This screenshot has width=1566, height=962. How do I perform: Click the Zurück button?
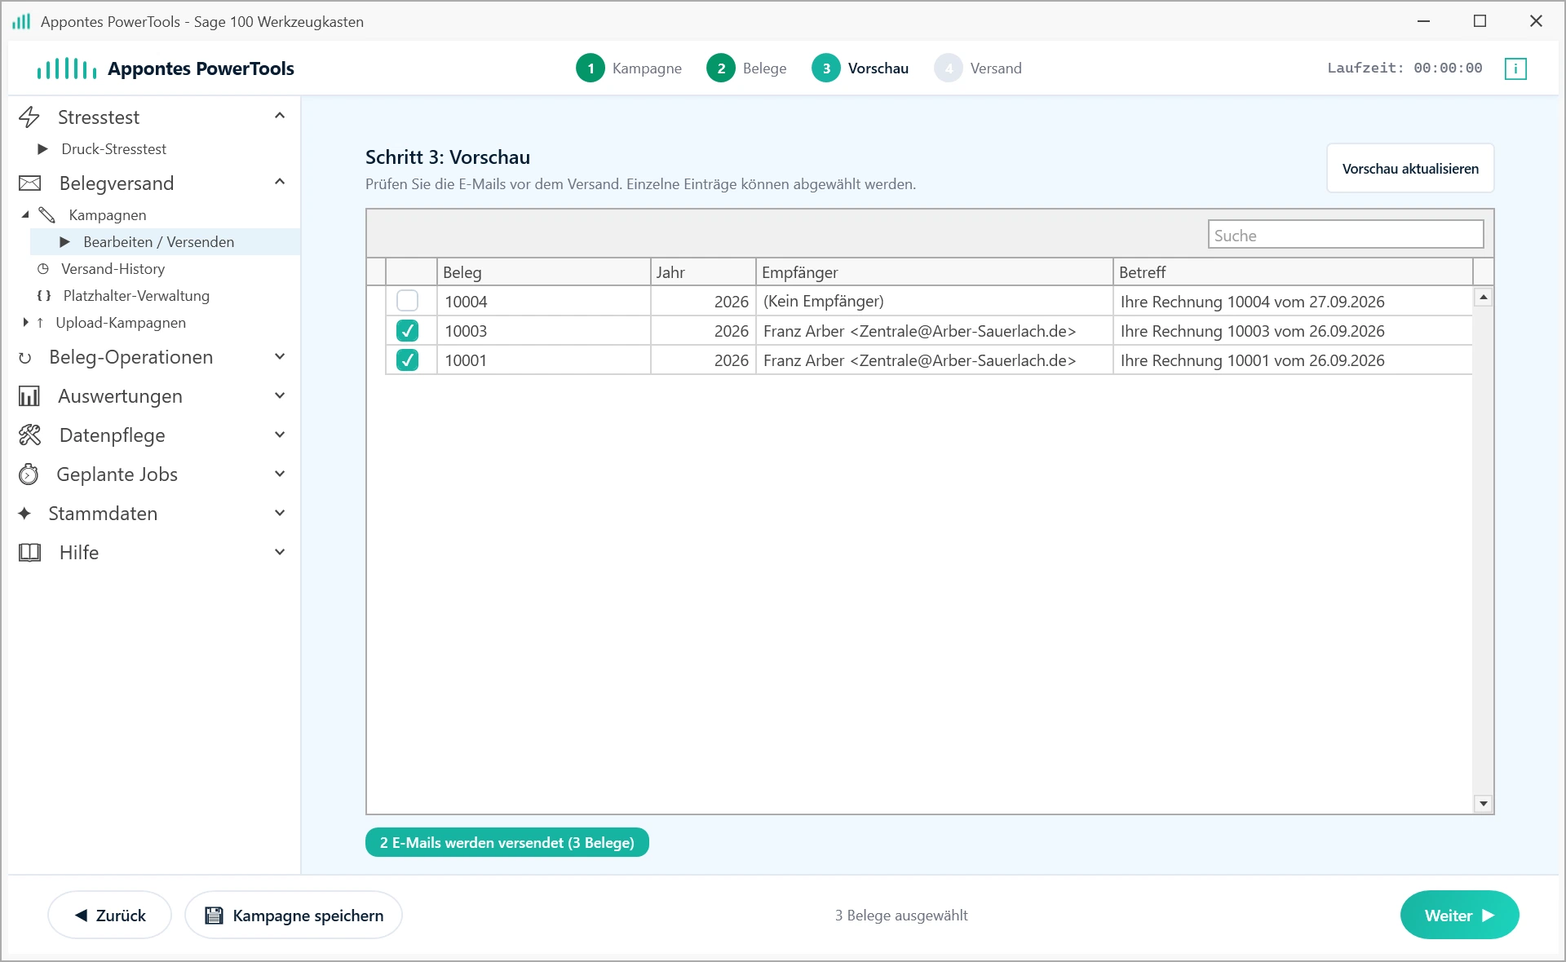[110, 915]
